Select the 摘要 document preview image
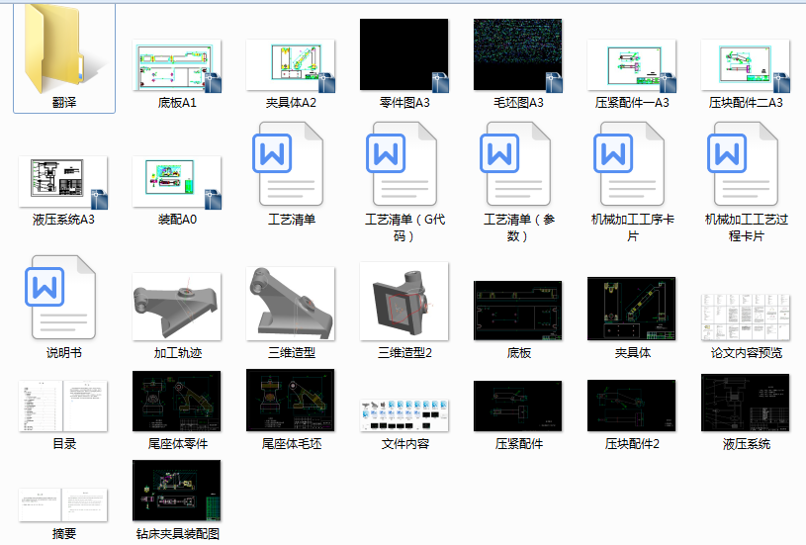Image resolution: width=806 pixels, height=545 pixels. 63,504
